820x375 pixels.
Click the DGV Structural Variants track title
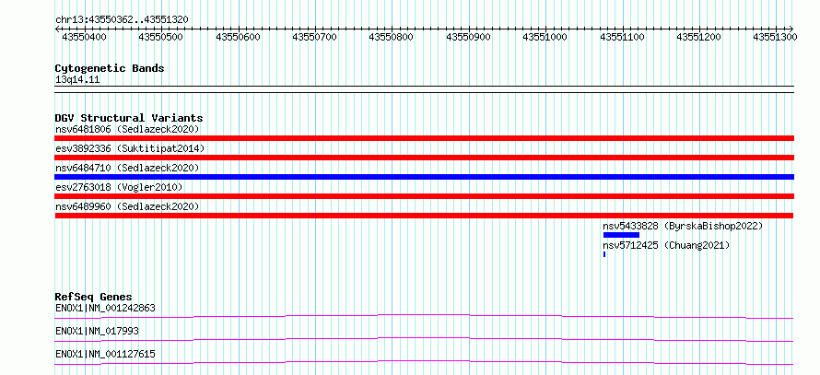click(129, 118)
